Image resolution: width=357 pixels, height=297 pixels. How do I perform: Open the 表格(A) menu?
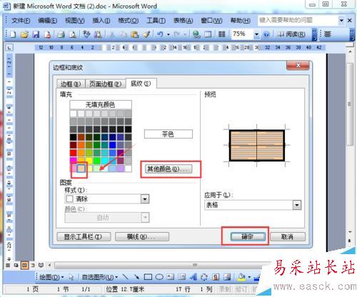183,21
